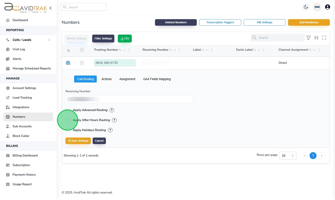
Task: Open the DNI icon in header
Action: coord(317,7)
